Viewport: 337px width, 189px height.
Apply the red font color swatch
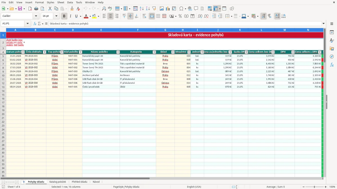pyautogui.click(x=86, y=16)
